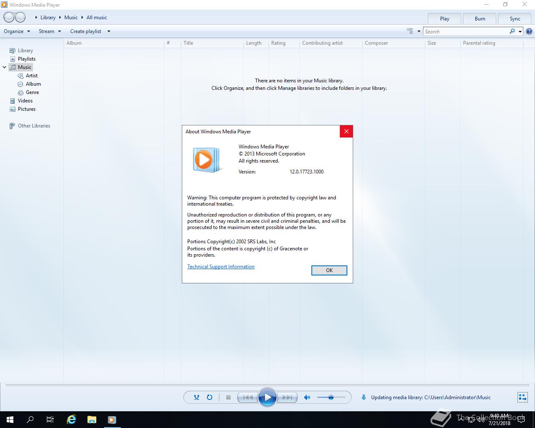Sort by the Length column header

(x=256, y=43)
